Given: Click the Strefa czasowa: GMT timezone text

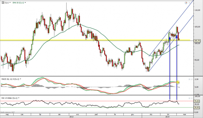Looking at the screenshot, I should tap(8, 112).
